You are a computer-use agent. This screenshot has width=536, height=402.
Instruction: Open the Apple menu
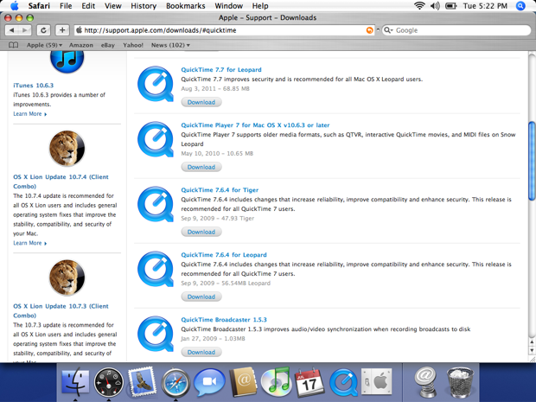pyautogui.click(x=15, y=6)
